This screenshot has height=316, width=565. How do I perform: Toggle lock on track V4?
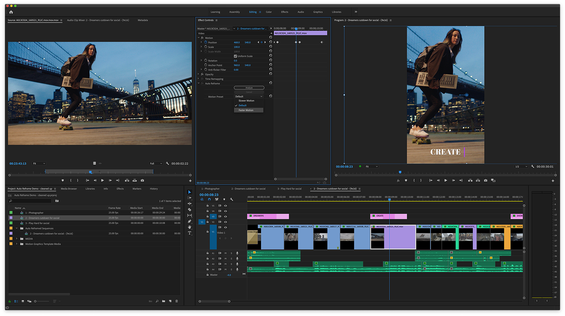pos(208,211)
